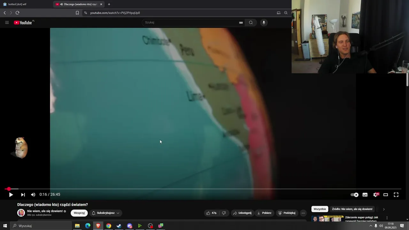Open Google Chrome from taskbar
Image resolution: width=409 pixels, height=230 pixels.
(x=109, y=226)
